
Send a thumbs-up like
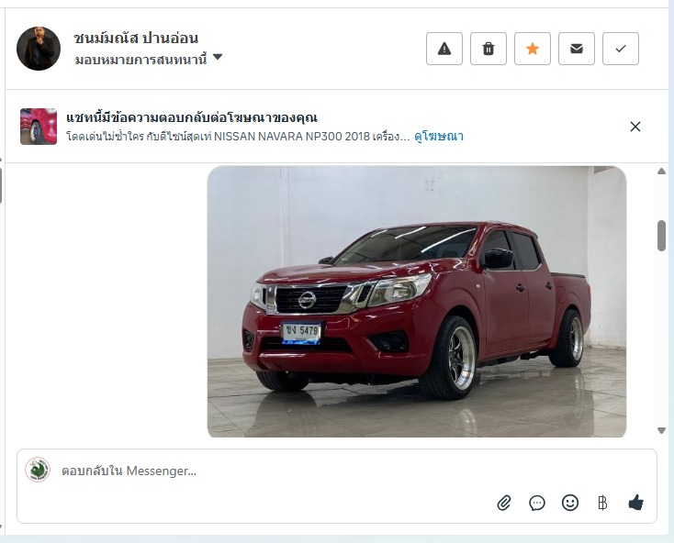635,503
